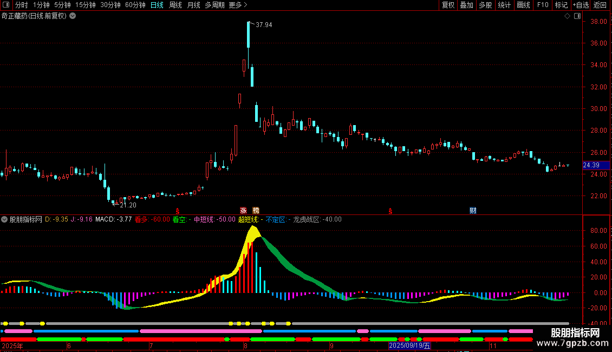612x352 pixels.
Task: Open the 多股 multi-stock view
Action: tap(486, 5)
